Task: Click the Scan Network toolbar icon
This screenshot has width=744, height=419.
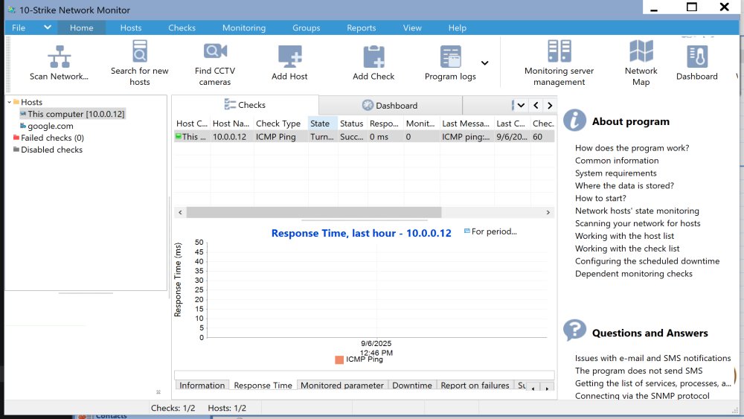Action: 59,57
